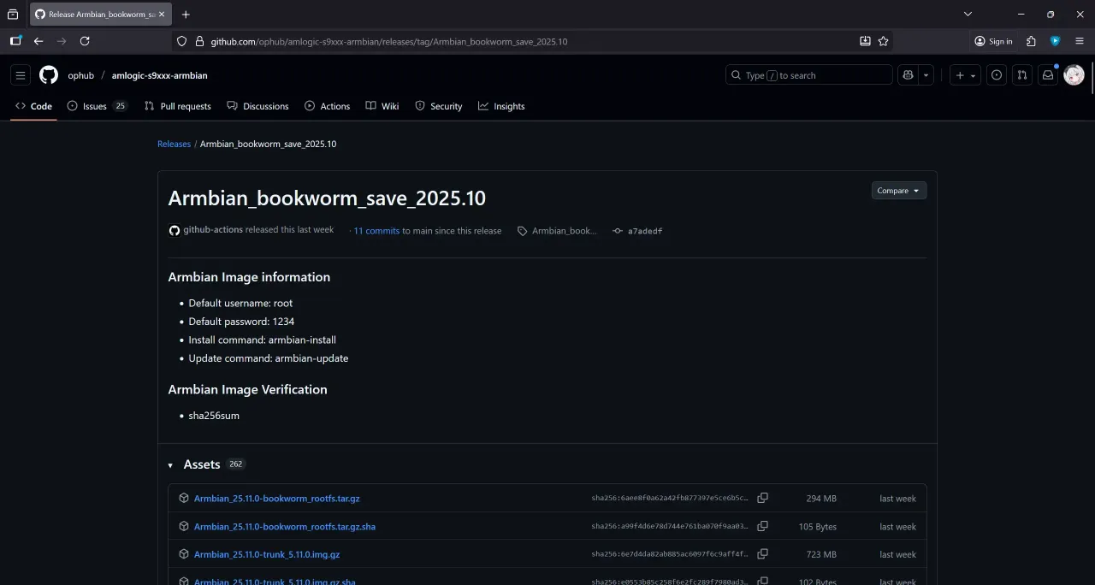
Task: Open GitHub global navigation hamburger menu
Action: [21, 75]
